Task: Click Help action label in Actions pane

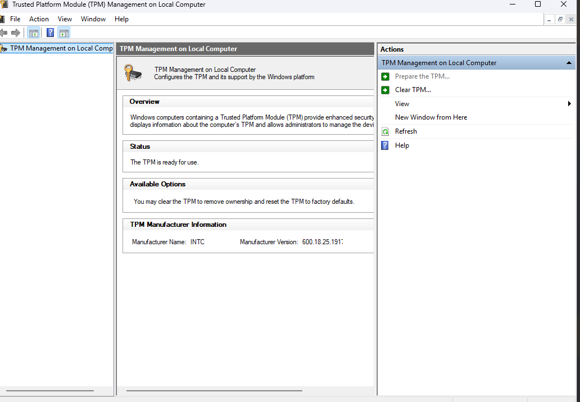Action: pos(402,145)
